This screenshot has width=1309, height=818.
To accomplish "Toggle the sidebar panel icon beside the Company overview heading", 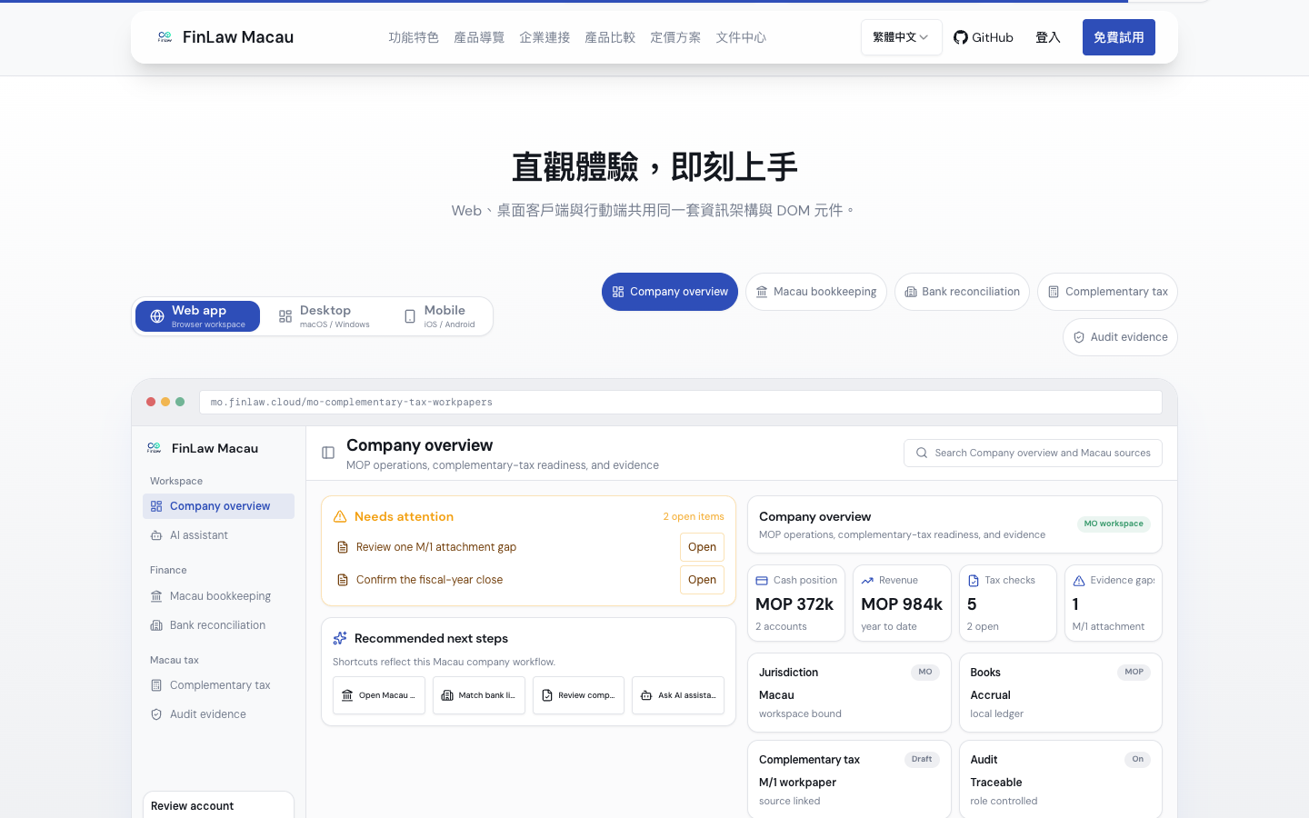I will pyautogui.click(x=328, y=453).
